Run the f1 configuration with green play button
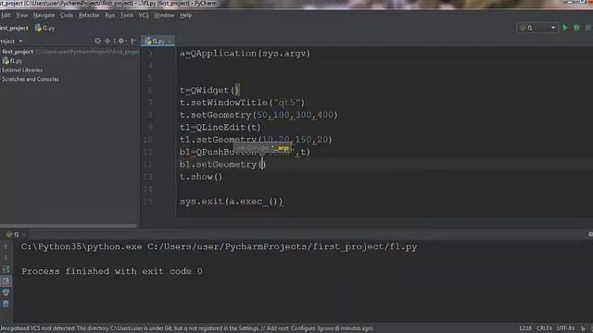 (x=565, y=28)
